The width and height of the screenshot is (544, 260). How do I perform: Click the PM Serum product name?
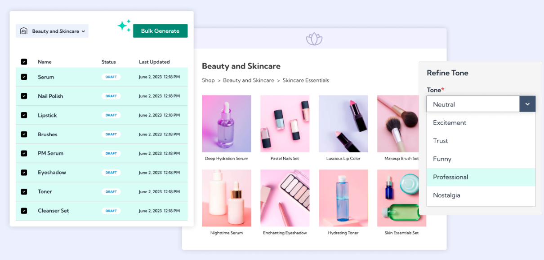(x=50, y=153)
